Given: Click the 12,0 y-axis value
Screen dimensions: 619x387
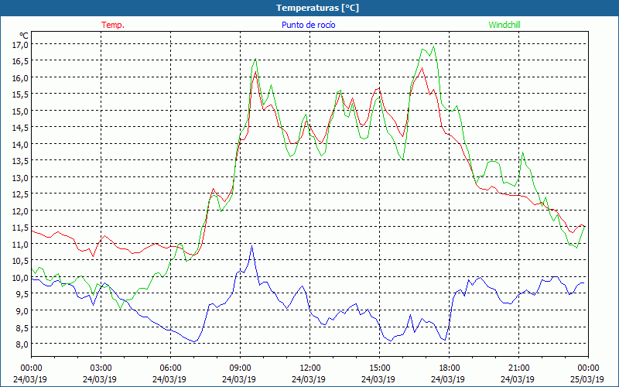Looking at the screenshot, I should click(x=20, y=211).
